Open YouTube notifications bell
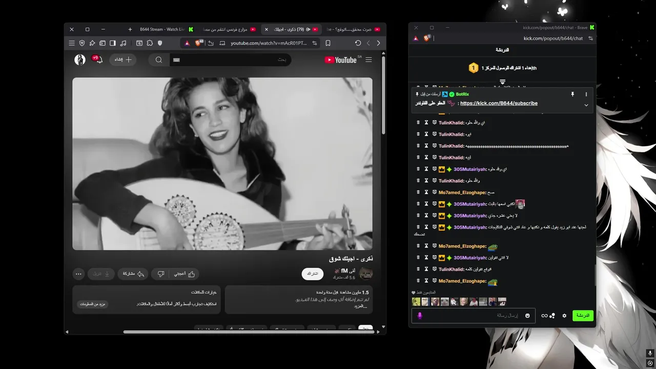 pos(98,59)
